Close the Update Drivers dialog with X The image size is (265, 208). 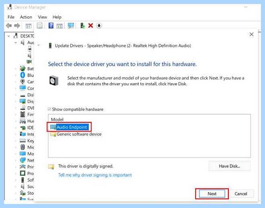point(251,34)
